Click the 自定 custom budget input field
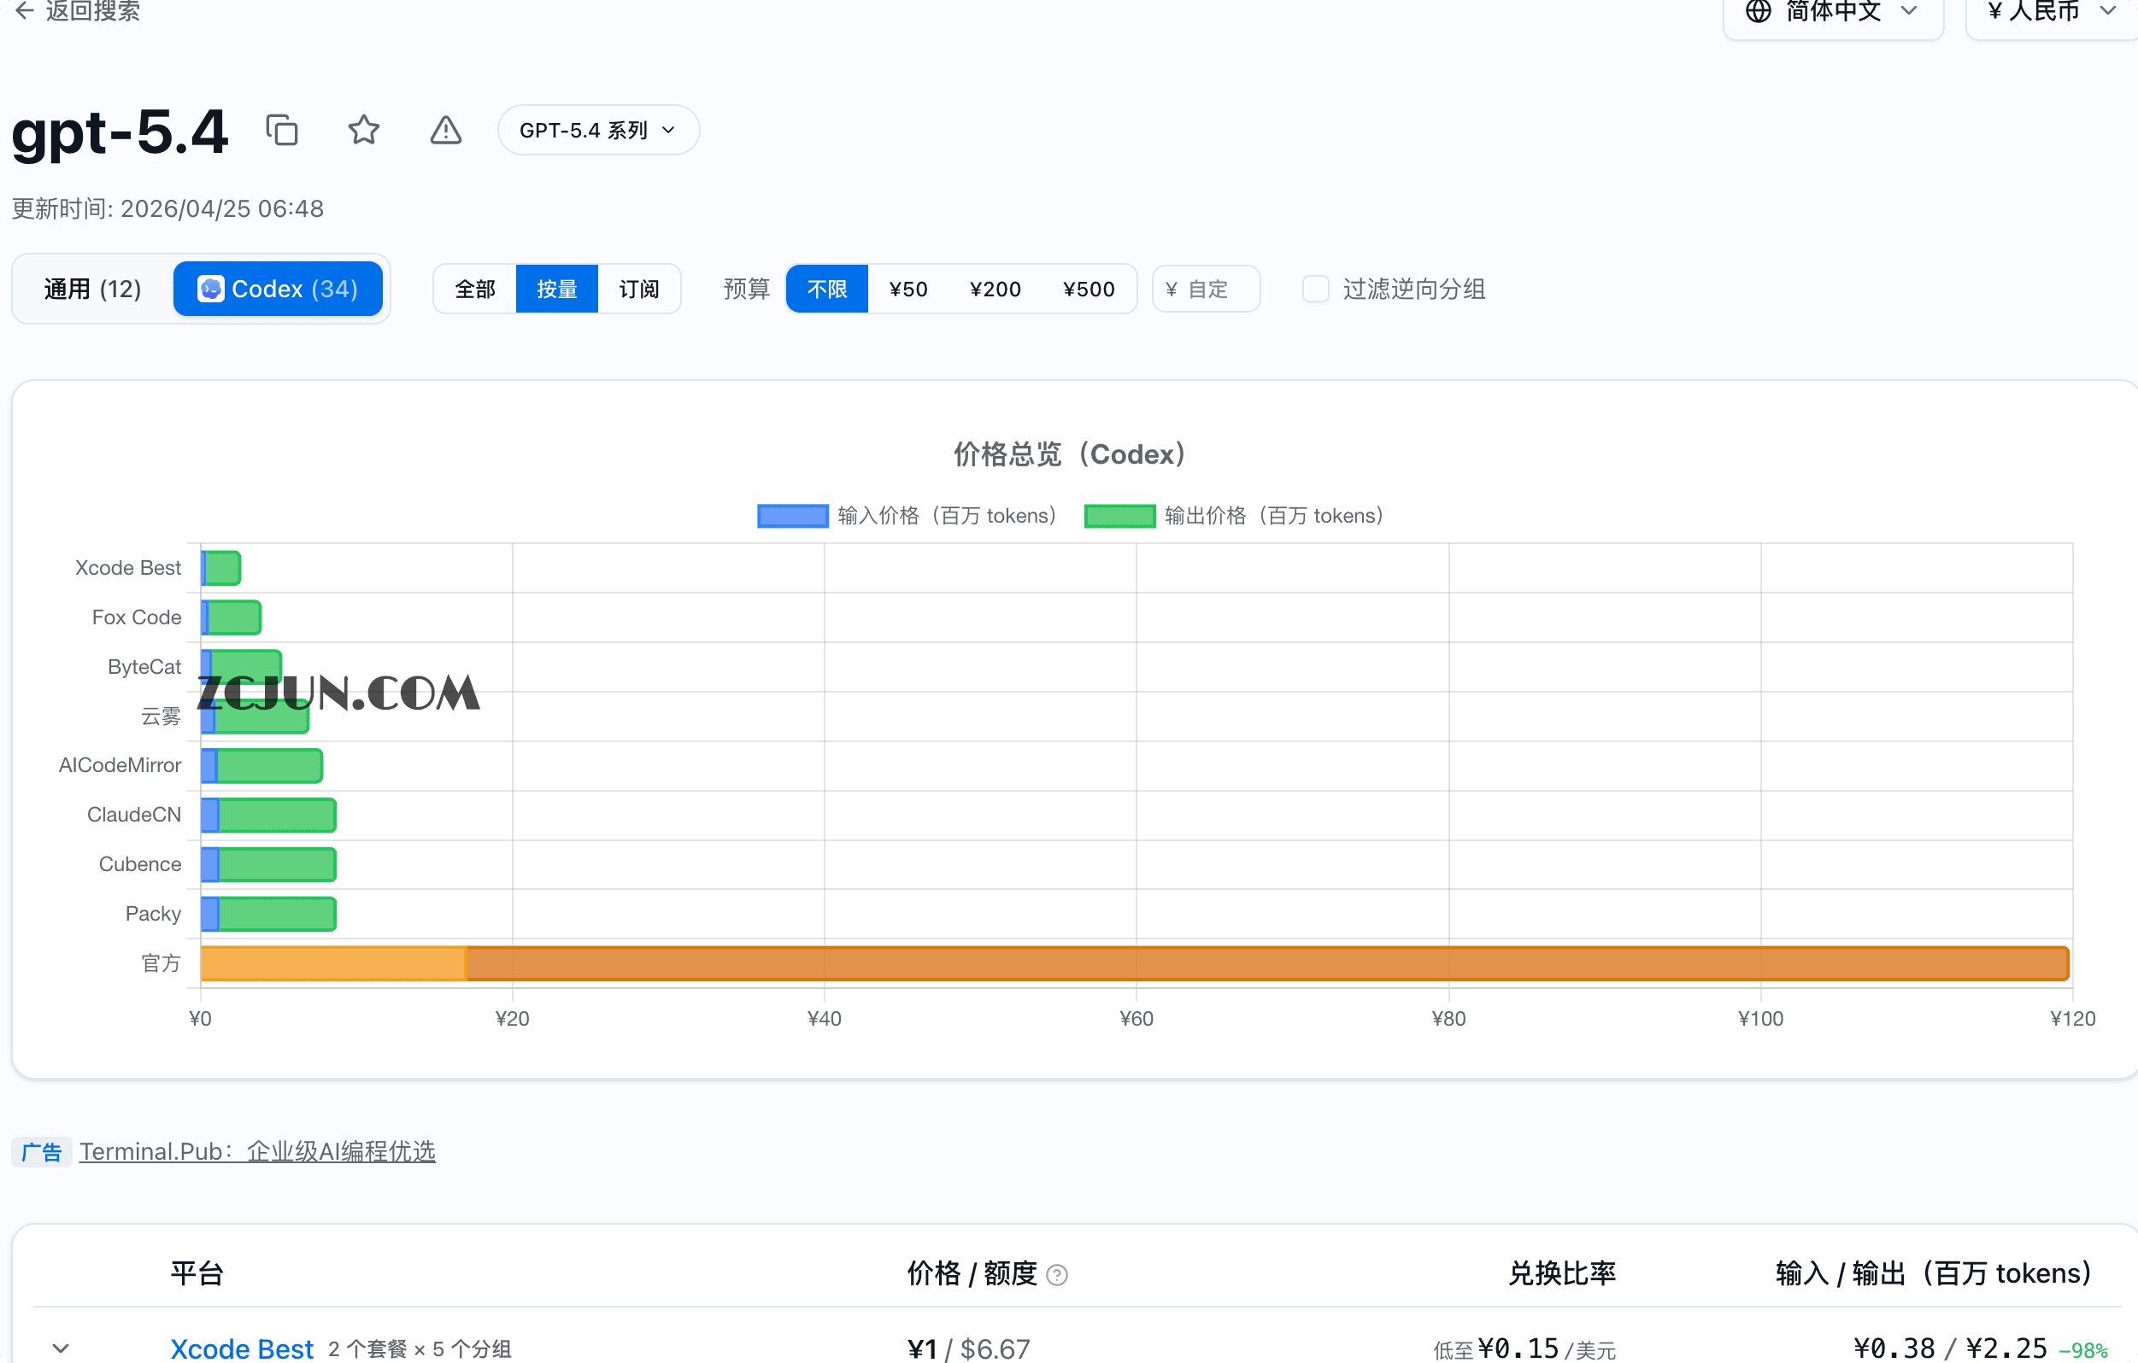 tap(1206, 290)
